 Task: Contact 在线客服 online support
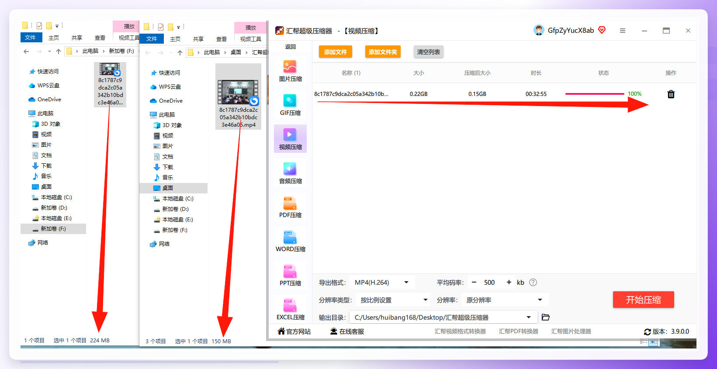click(347, 331)
